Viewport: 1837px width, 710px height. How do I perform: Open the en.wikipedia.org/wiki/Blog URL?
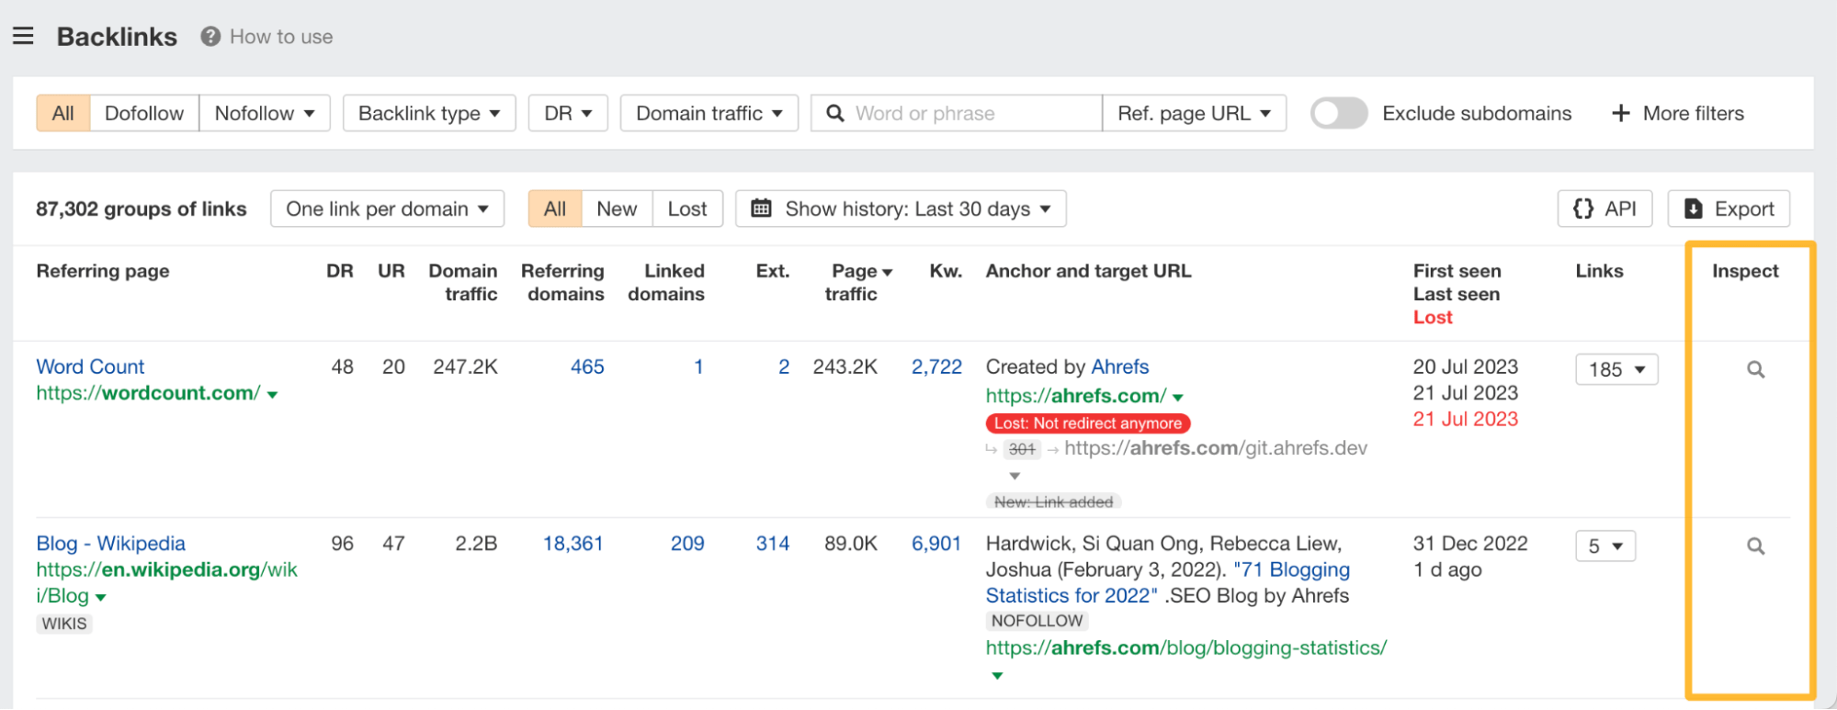(x=166, y=582)
